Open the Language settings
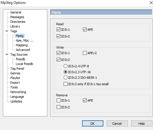This screenshot has height=130, width=153. (17, 97)
